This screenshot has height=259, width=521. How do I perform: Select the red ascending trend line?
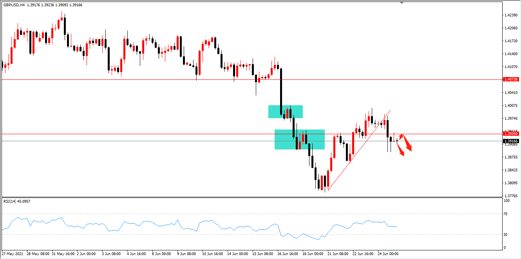pyautogui.click(x=359, y=150)
